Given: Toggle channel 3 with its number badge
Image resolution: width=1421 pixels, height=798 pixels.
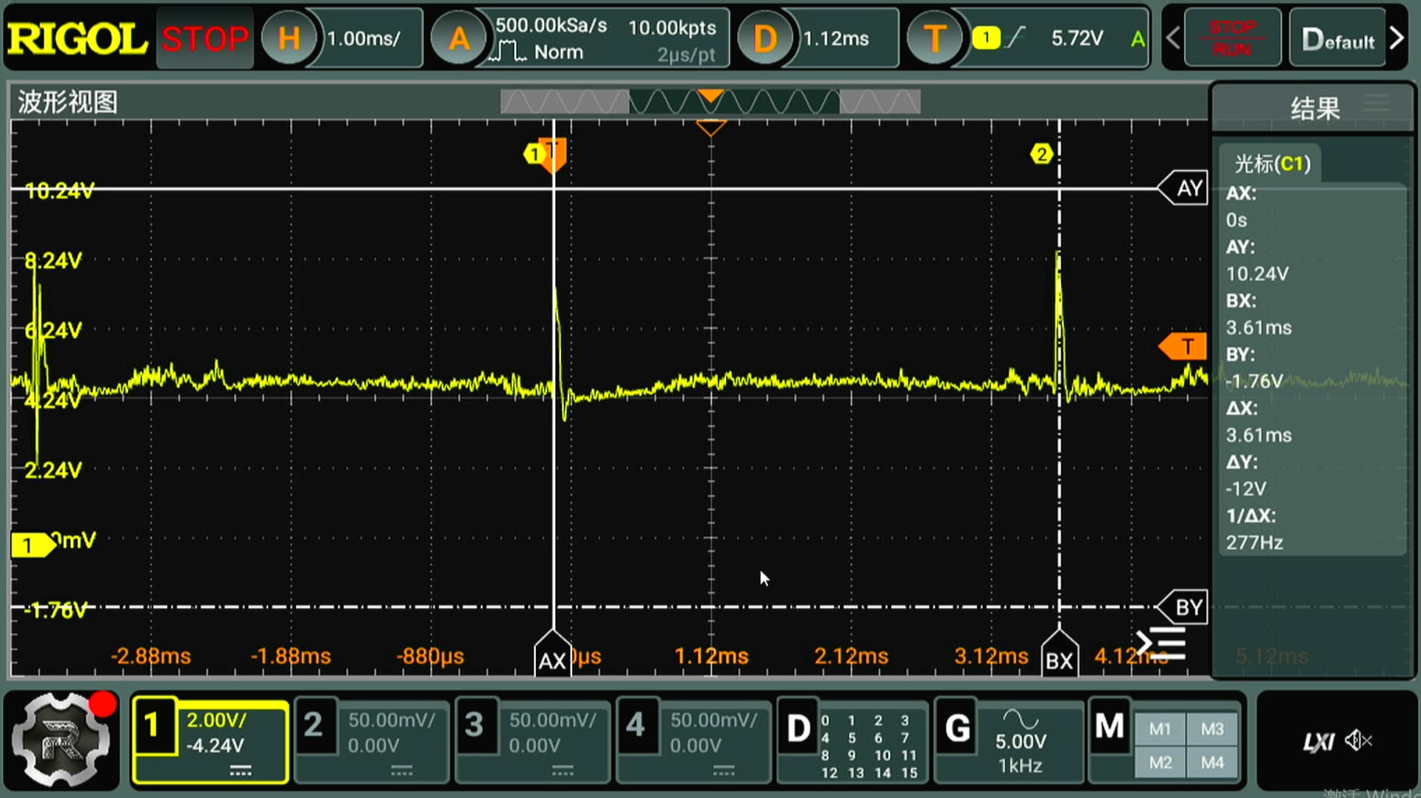Looking at the screenshot, I should click(x=474, y=726).
